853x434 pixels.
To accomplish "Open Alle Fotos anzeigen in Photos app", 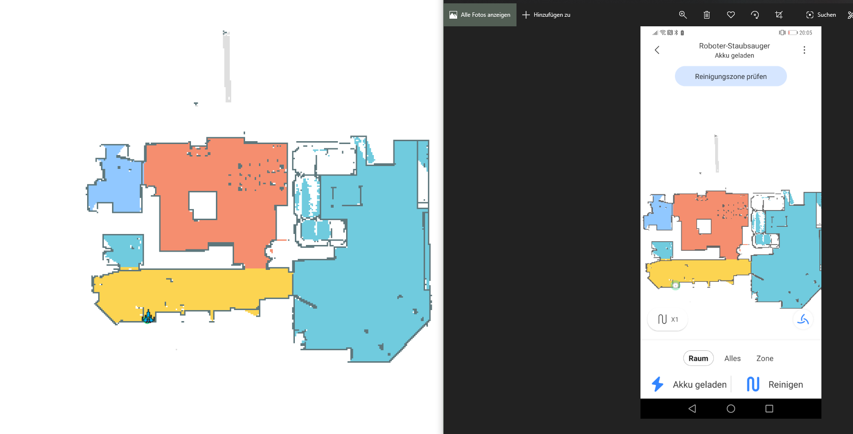I will [480, 15].
